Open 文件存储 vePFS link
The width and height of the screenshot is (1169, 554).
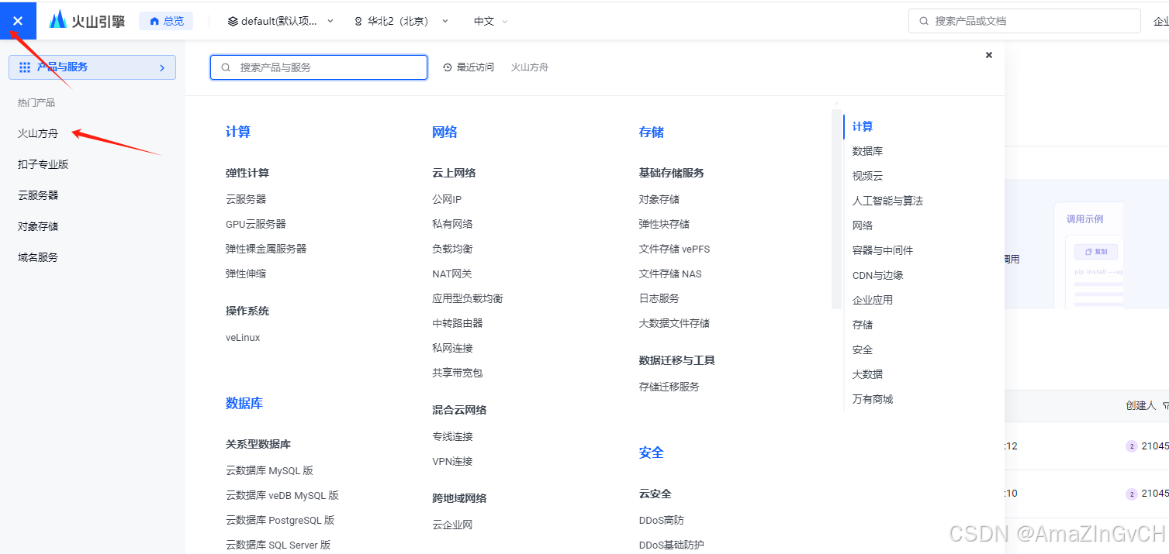click(x=674, y=249)
